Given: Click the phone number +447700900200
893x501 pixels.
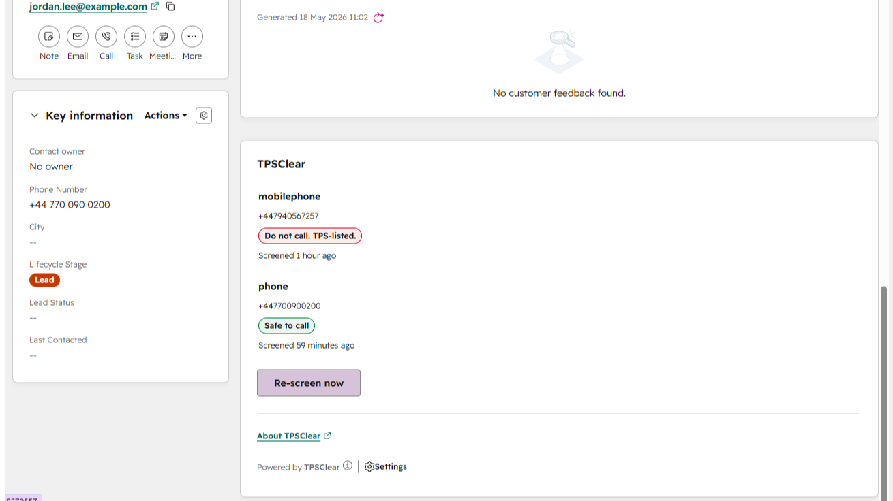Looking at the screenshot, I should click(x=289, y=306).
